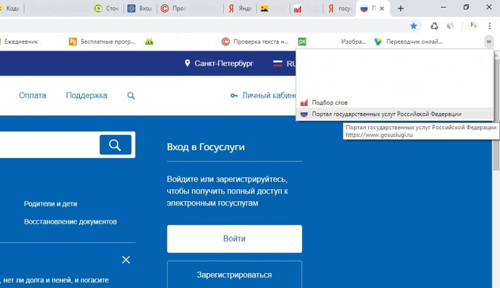Viewport: 500px width, 288px height.
Task: Open the green px bookmark icon
Action: [x=302, y=41]
